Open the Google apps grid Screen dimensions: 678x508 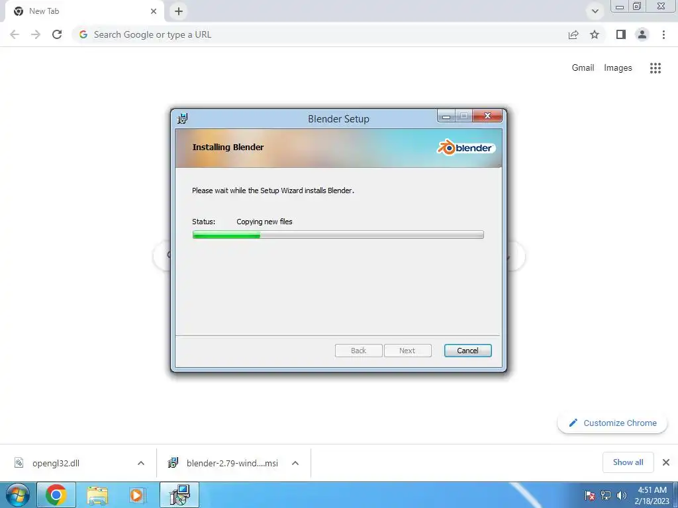[x=655, y=68]
